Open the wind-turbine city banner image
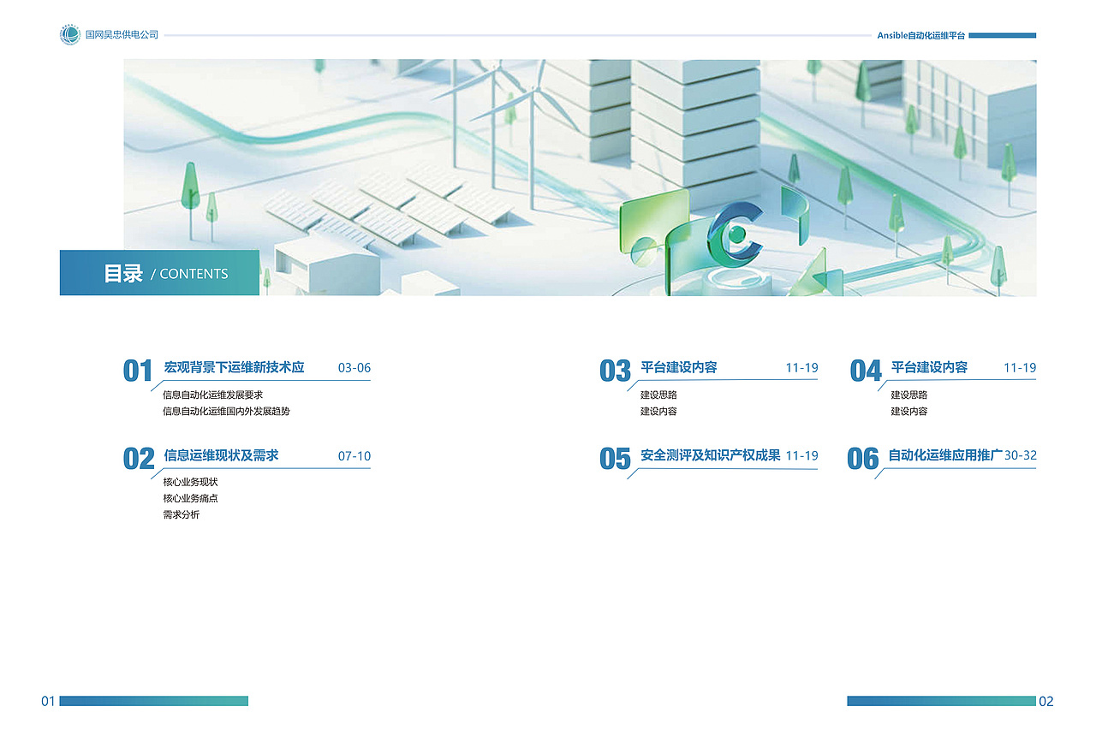 [580, 177]
